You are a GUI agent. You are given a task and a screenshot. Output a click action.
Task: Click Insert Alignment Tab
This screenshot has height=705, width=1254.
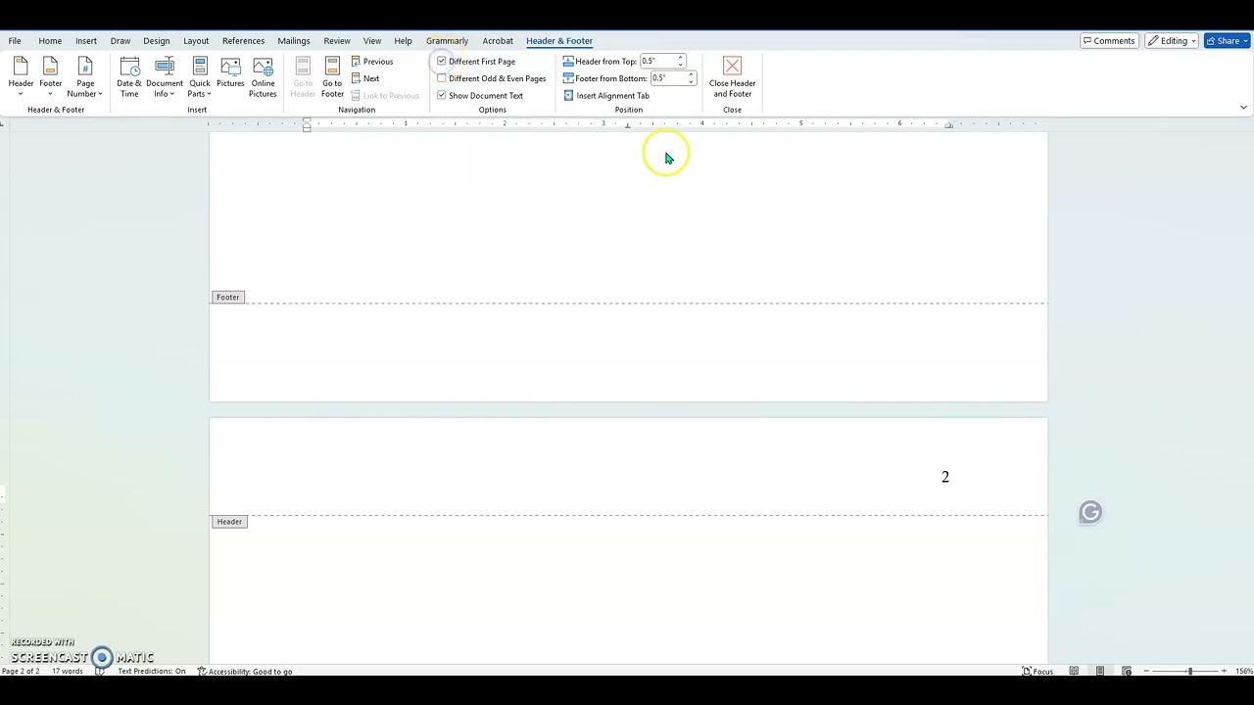606,95
